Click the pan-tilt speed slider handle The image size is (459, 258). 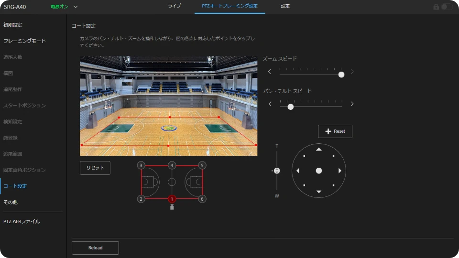290,107
